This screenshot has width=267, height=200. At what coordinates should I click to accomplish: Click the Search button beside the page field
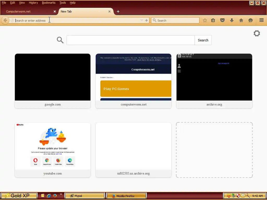point(203,40)
